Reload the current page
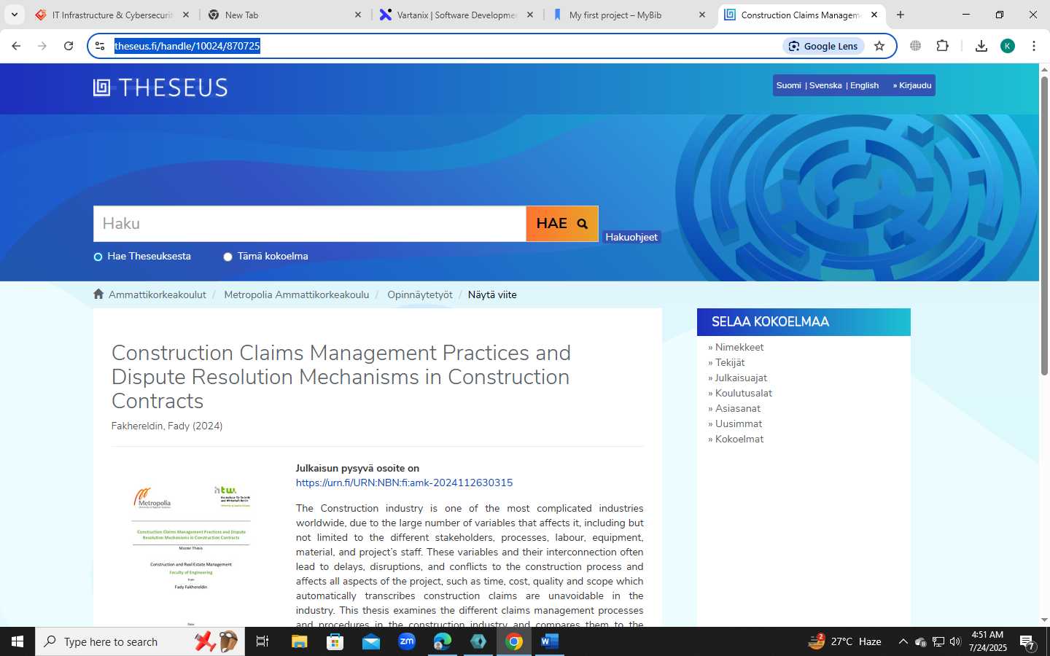The height and width of the screenshot is (656, 1050). pyautogui.click(x=69, y=46)
